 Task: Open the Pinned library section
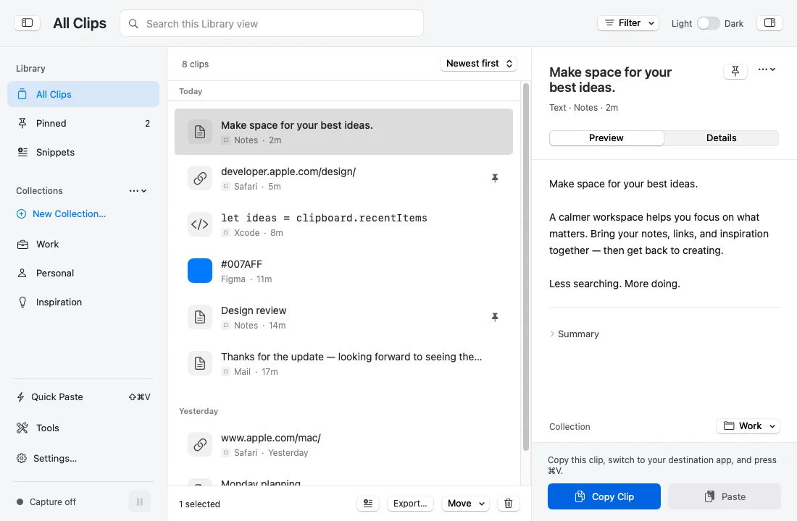tap(83, 123)
